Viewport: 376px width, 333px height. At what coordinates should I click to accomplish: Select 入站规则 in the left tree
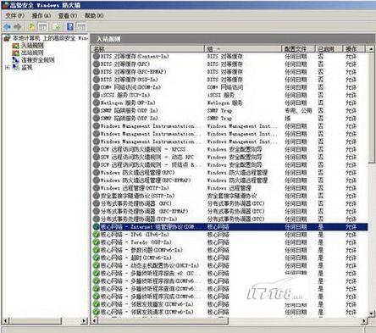pos(32,45)
